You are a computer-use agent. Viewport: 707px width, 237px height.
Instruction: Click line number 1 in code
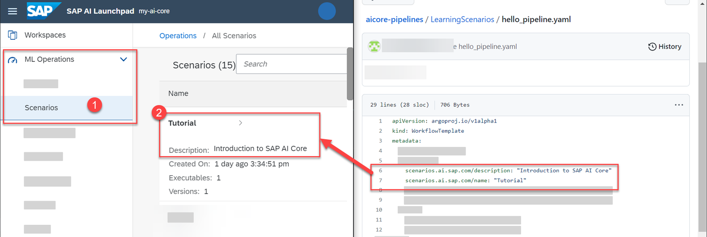tap(380, 121)
